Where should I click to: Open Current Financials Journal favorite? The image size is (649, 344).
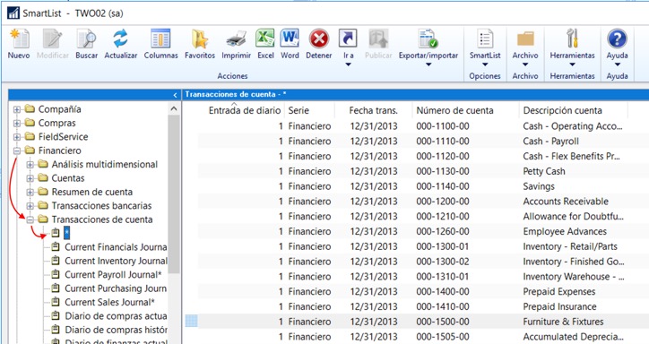click(x=116, y=247)
